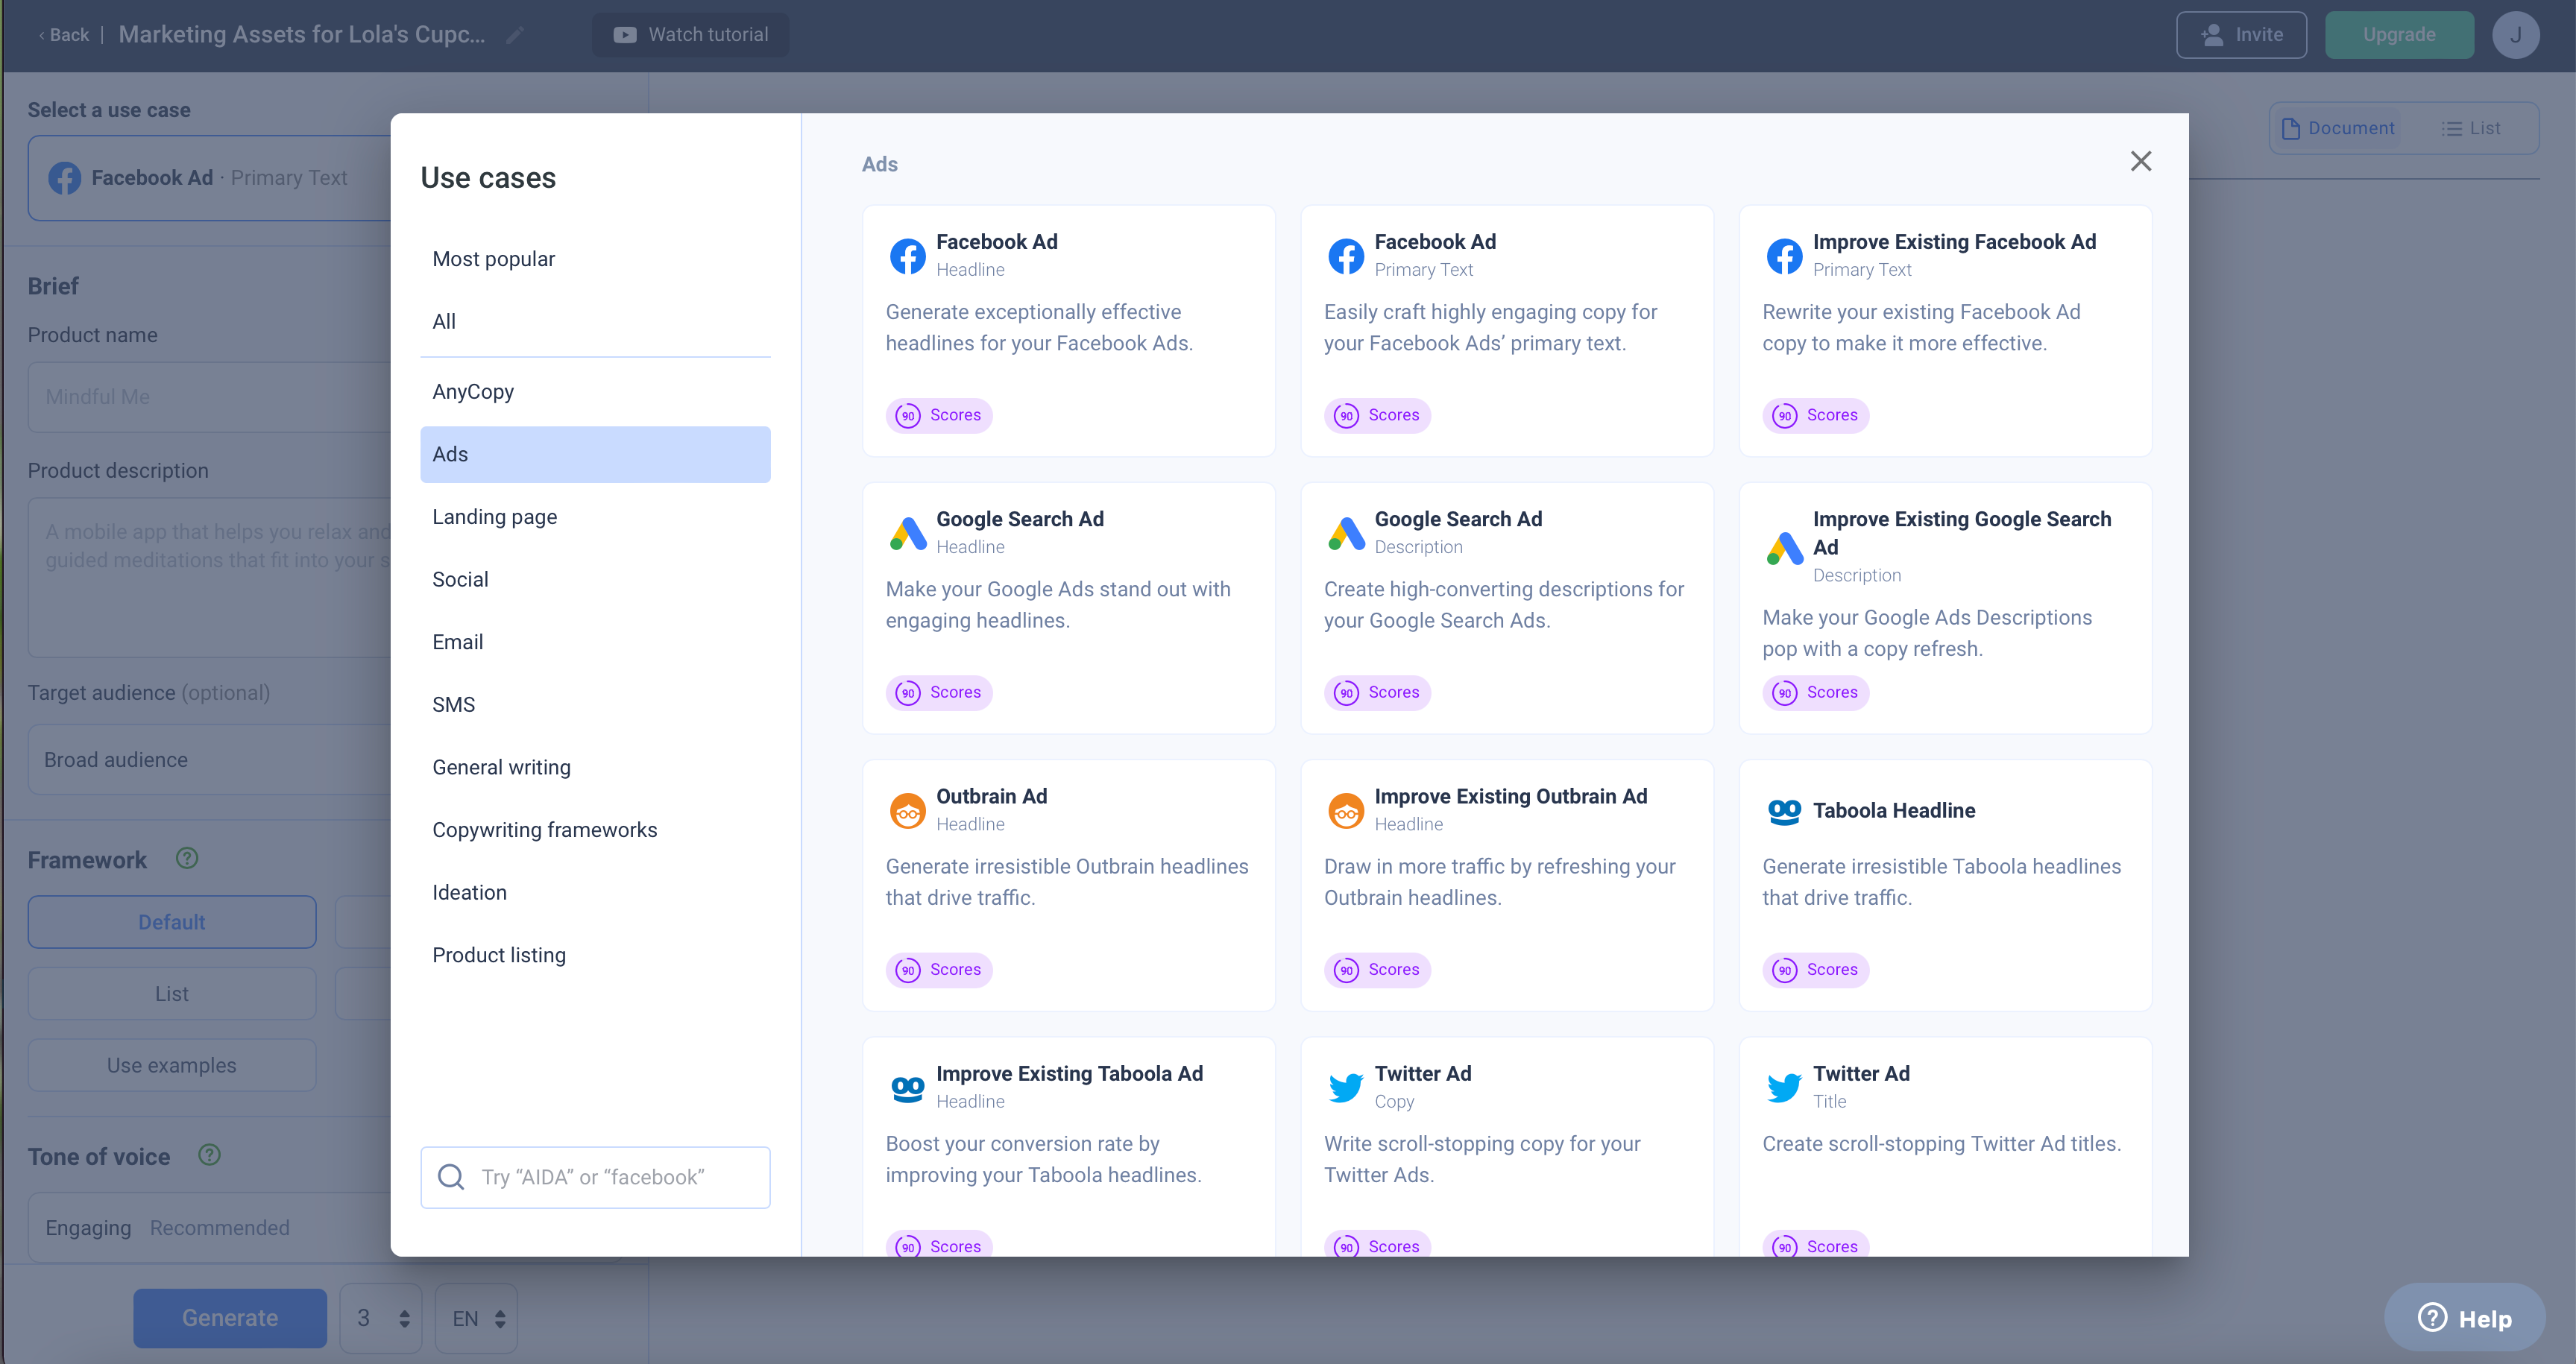Click the pencil icon to rename project
This screenshot has width=2576, height=1364.
point(515,35)
